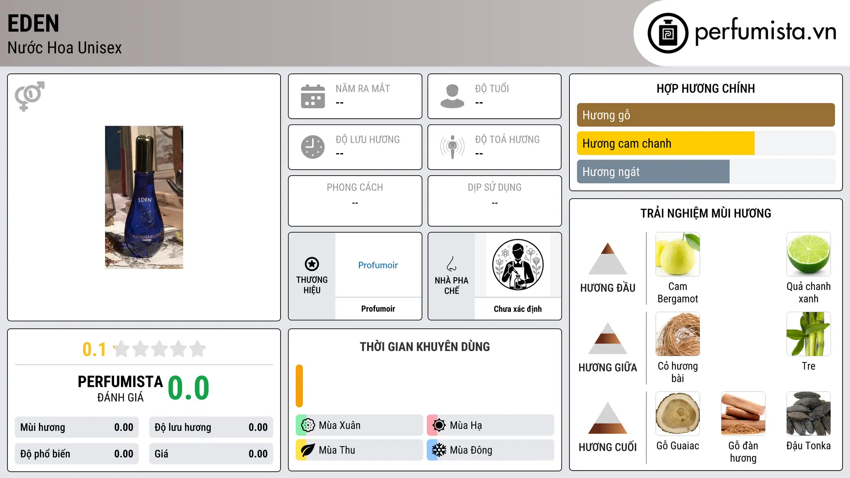Select the Gỗ đàn hương note image
Image resolution: width=850 pixels, height=478 pixels.
pos(743,414)
